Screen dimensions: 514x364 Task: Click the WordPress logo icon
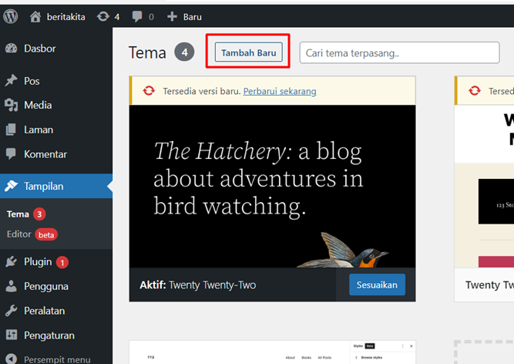[x=11, y=16]
